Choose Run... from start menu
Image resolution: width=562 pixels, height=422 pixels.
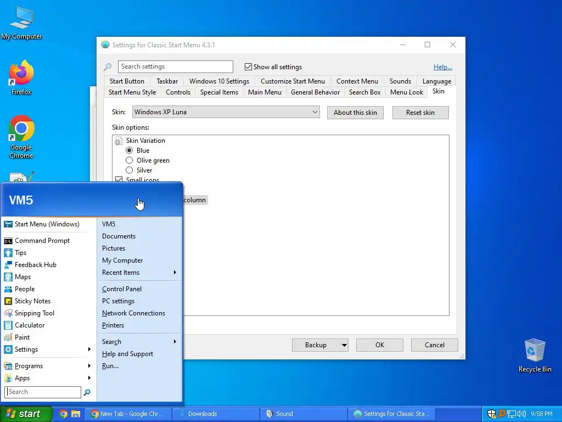(x=110, y=366)
